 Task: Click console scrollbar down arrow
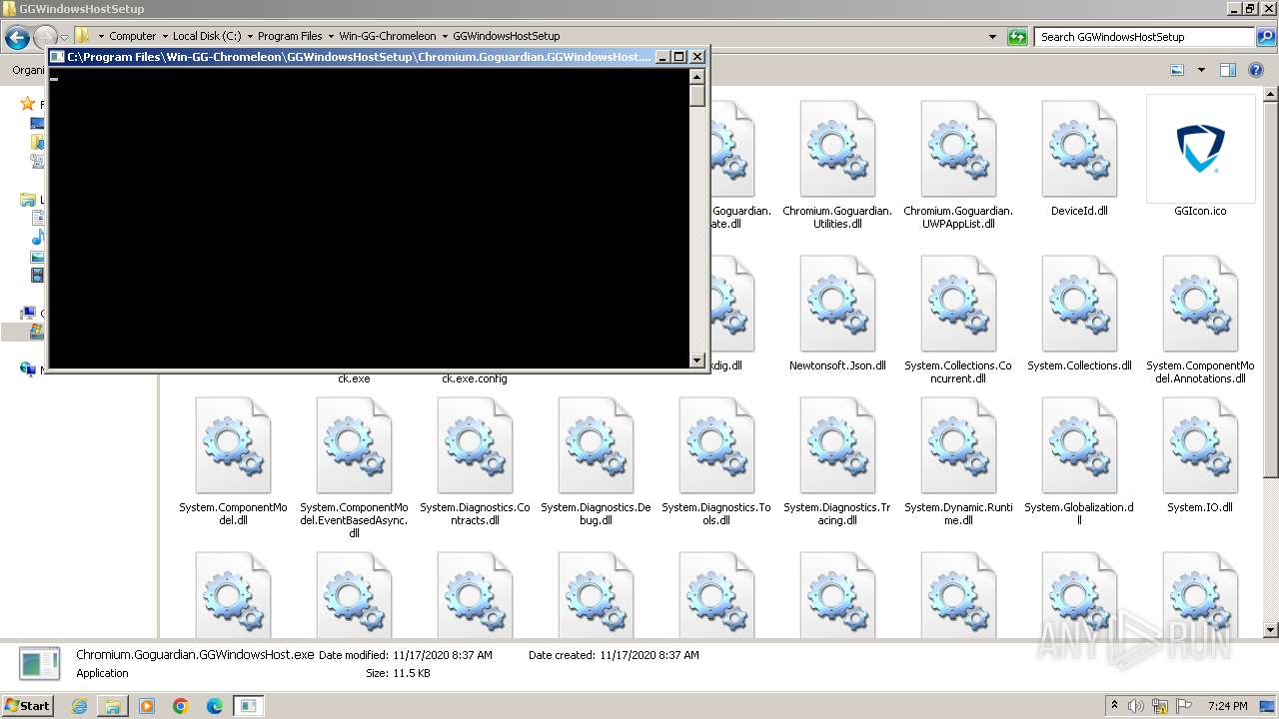tap(697, 360)
